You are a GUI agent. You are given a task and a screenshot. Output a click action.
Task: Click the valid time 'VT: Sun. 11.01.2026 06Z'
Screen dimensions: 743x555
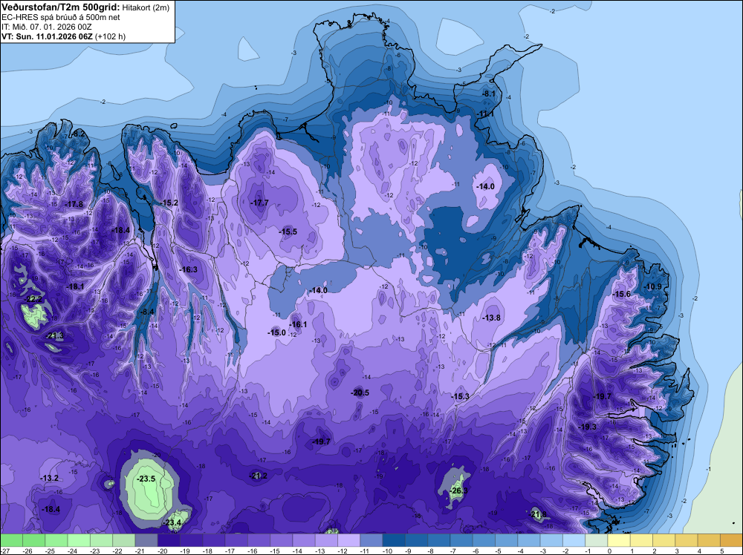coord(48,36)
